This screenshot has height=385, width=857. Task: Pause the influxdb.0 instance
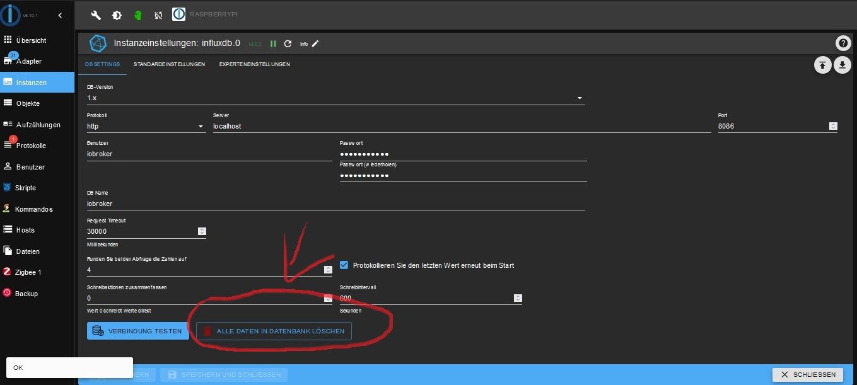[273, 44]
